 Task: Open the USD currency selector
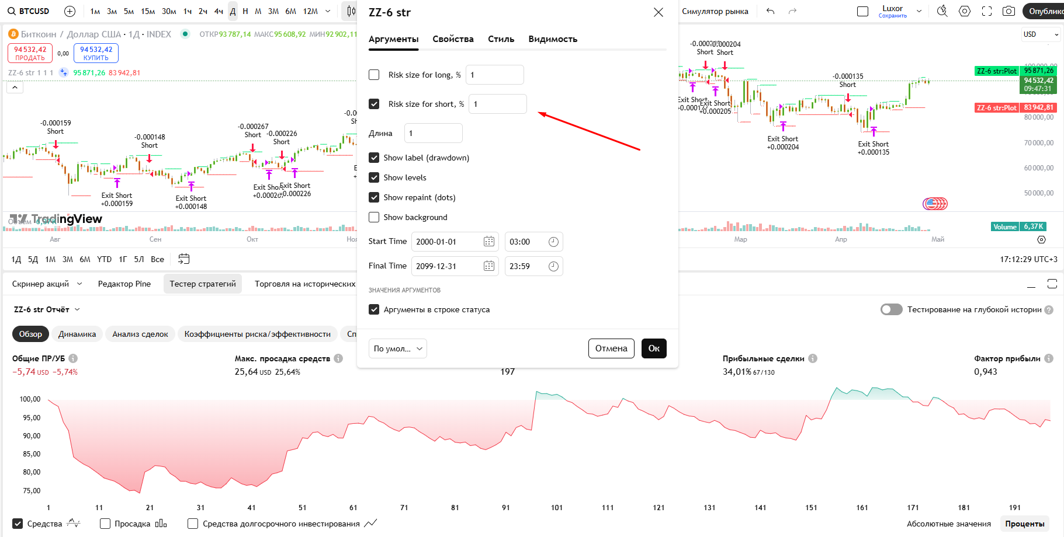1041,34
